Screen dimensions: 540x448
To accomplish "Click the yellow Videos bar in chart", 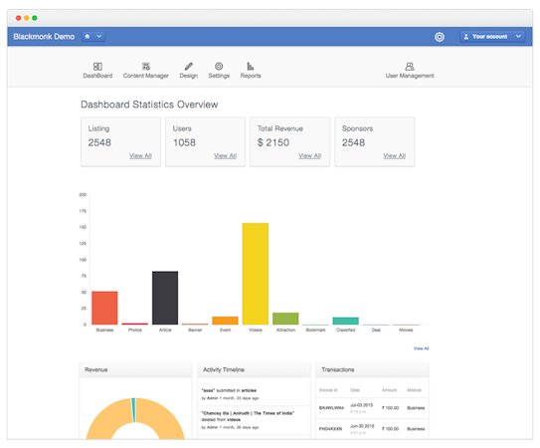I will pyautogui.click(x=256, y=274).
